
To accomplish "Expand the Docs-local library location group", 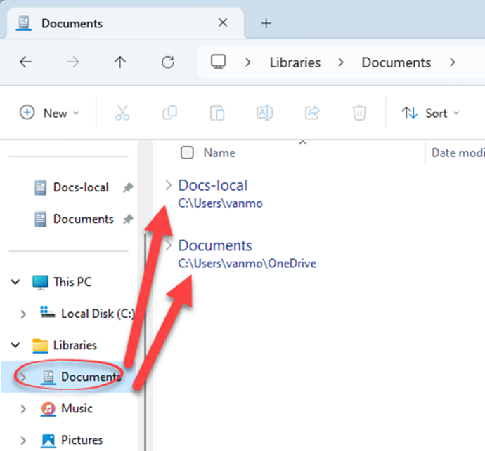I will point(168,185).
